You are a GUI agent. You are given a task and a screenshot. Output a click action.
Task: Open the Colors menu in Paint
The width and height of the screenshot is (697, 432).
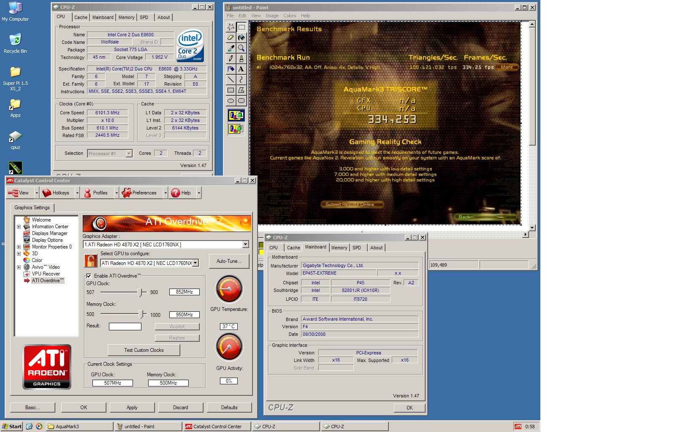tap(290, 16)
